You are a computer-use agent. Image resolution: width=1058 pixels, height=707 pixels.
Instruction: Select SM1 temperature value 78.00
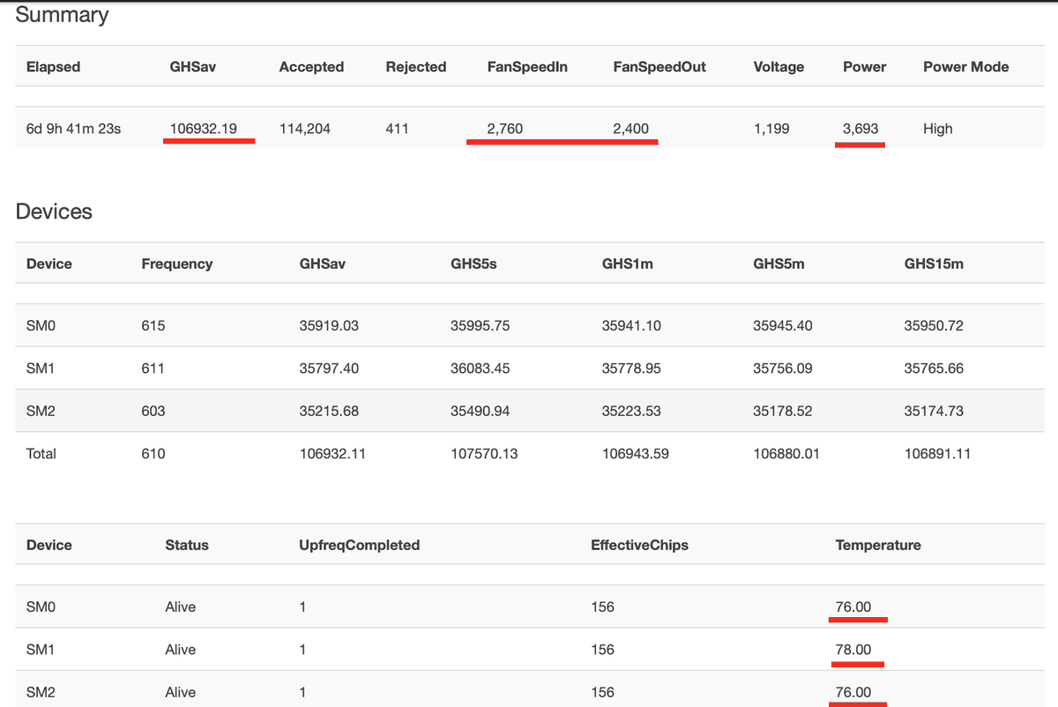853,650
